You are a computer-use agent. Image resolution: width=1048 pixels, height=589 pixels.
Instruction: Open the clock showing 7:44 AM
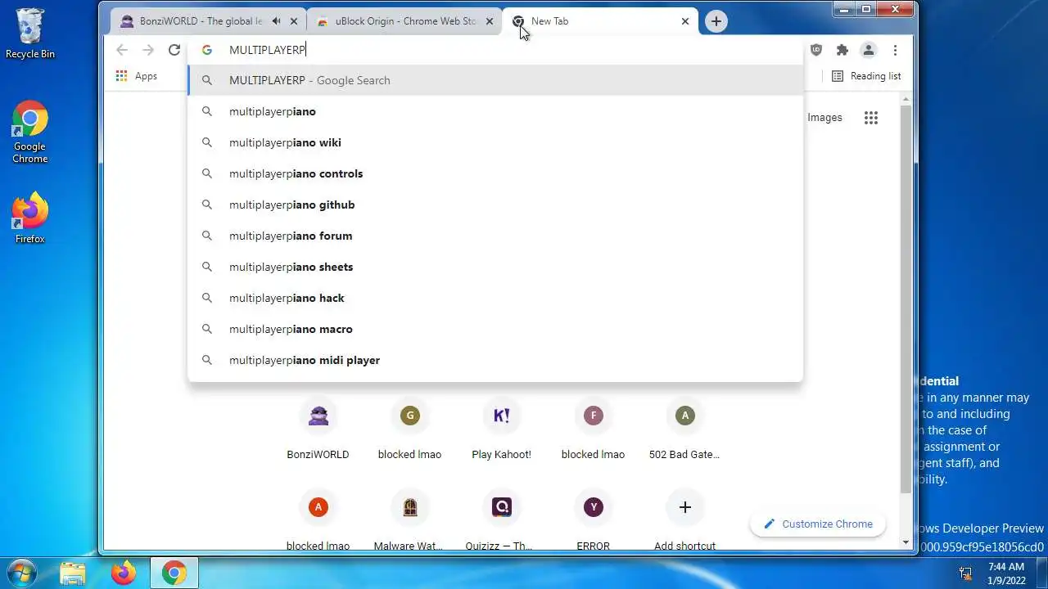(1006, 573)
